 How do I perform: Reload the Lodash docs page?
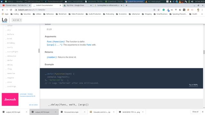click(11, 10)
